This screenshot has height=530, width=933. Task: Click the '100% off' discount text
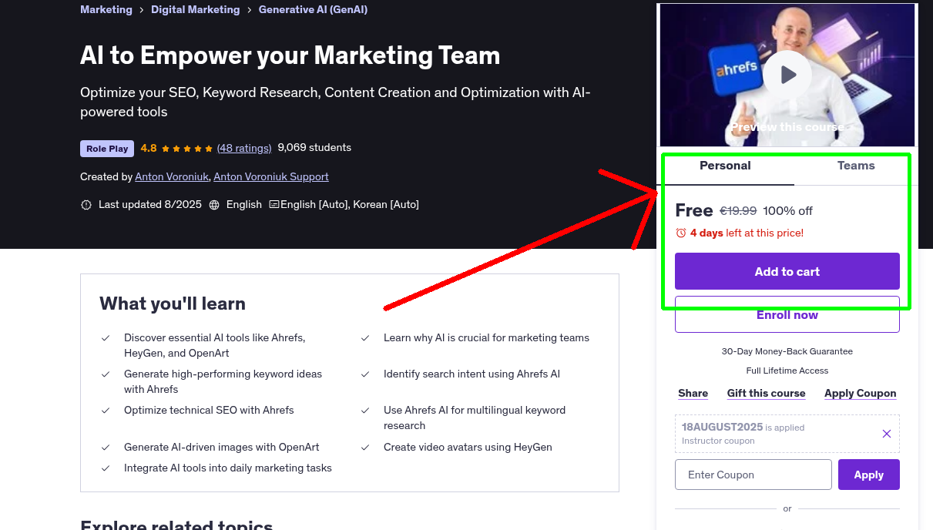tap(787, 210)
